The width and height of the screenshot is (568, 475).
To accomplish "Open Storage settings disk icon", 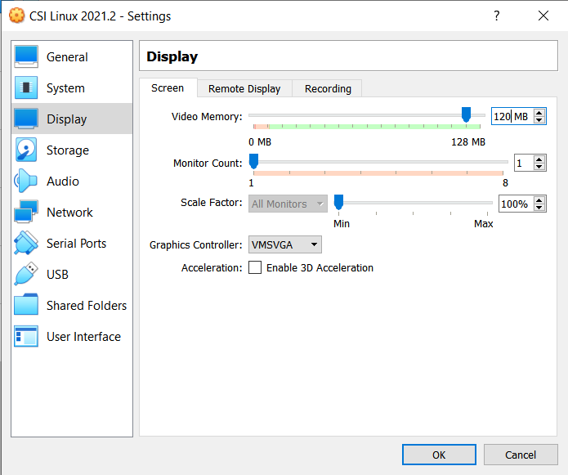I will click(26, 150).
